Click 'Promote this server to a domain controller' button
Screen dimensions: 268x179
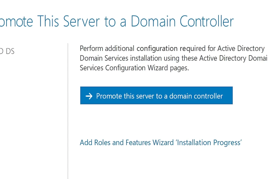pyautogui.click(x=157, y=95)
